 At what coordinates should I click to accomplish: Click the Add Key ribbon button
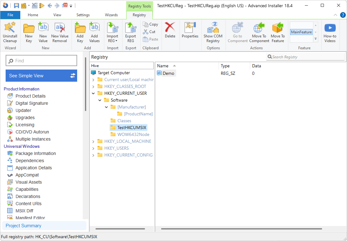tap(80, 32)
